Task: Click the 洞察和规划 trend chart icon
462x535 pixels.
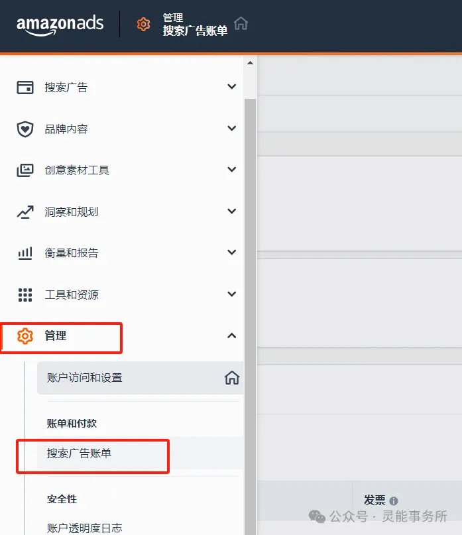Action: coord(25,212)
